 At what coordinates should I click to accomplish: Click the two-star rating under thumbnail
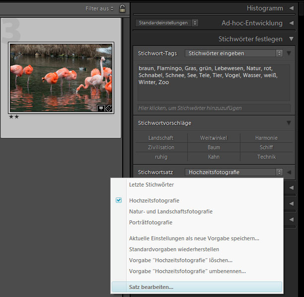[x=14, y=117]
